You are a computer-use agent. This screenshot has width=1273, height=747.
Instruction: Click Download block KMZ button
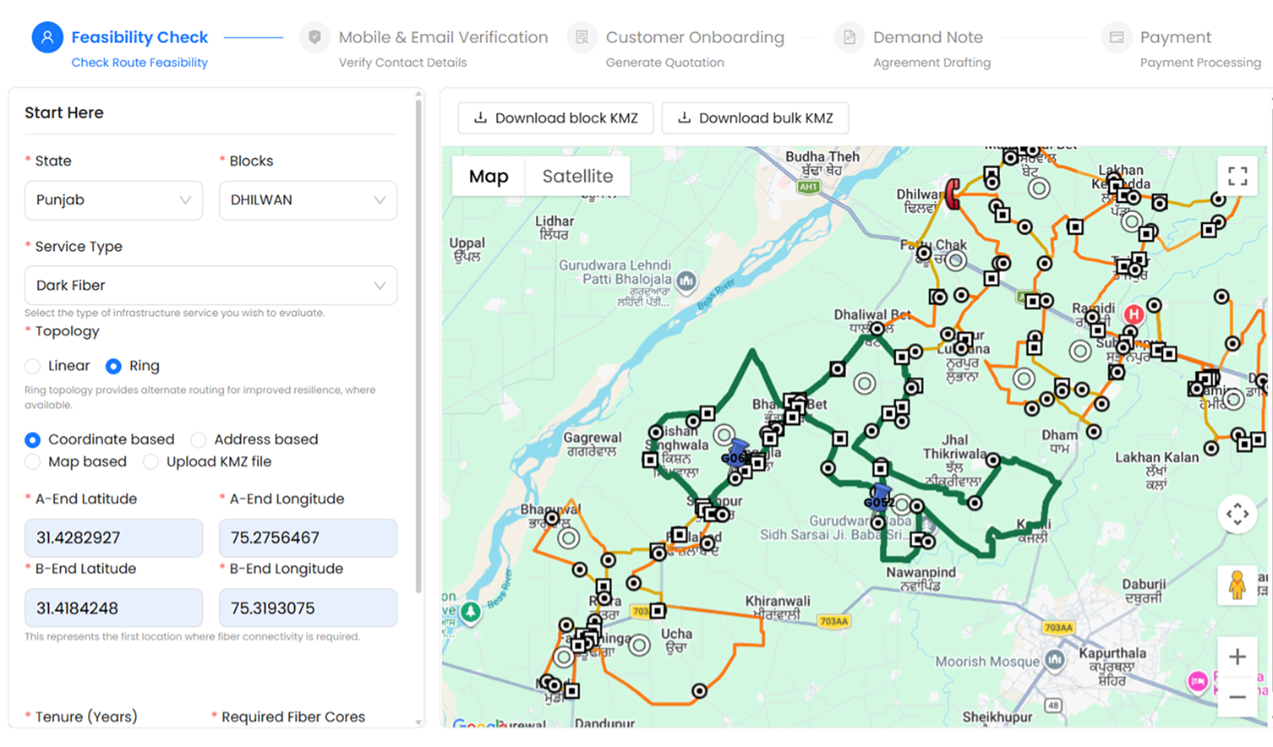tap(555, 118)
